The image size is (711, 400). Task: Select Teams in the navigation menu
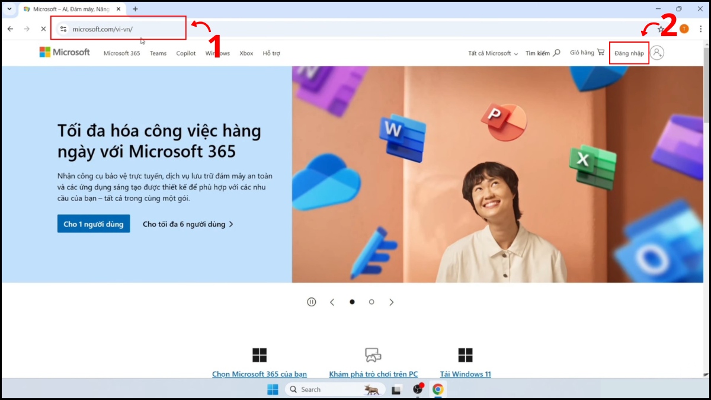(x=158, y=53)
